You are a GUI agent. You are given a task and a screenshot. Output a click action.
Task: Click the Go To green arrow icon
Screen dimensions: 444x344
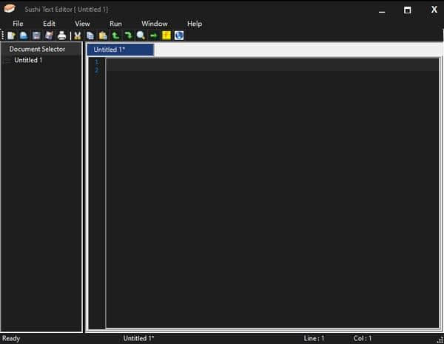pyautogui.click(x=153, y=36)
